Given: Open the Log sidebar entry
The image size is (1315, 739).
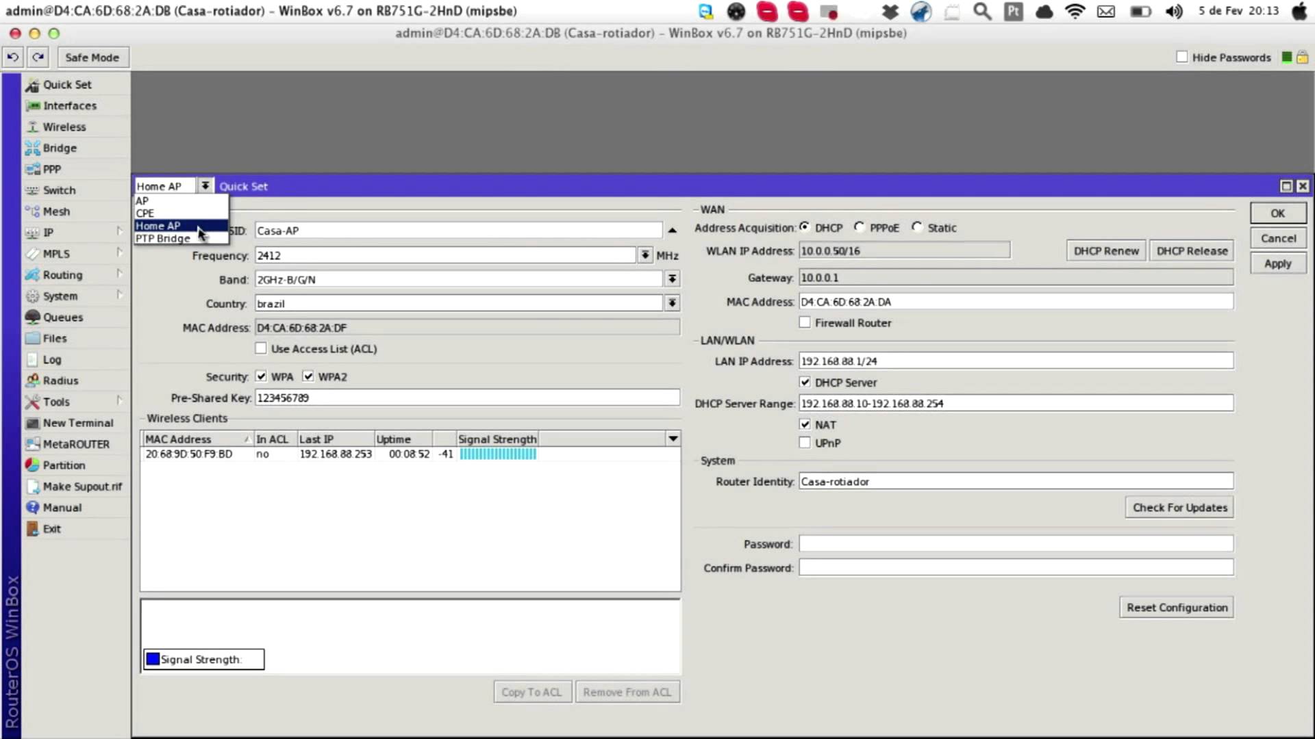Looking at the screenshot, I should click(52, 359).
